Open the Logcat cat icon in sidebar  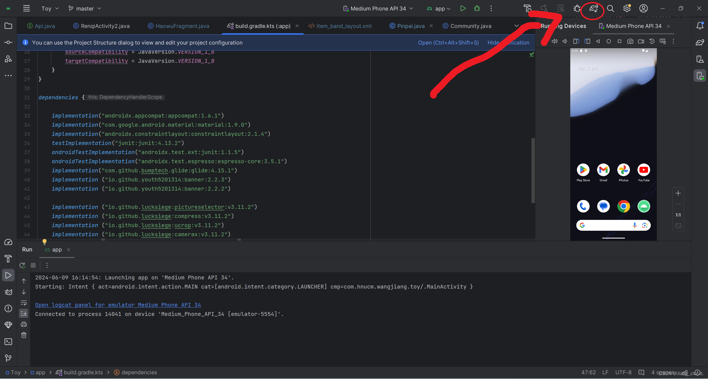point(8,292)
